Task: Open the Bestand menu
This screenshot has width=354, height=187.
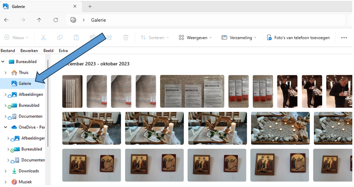Action: pos(8,51)
